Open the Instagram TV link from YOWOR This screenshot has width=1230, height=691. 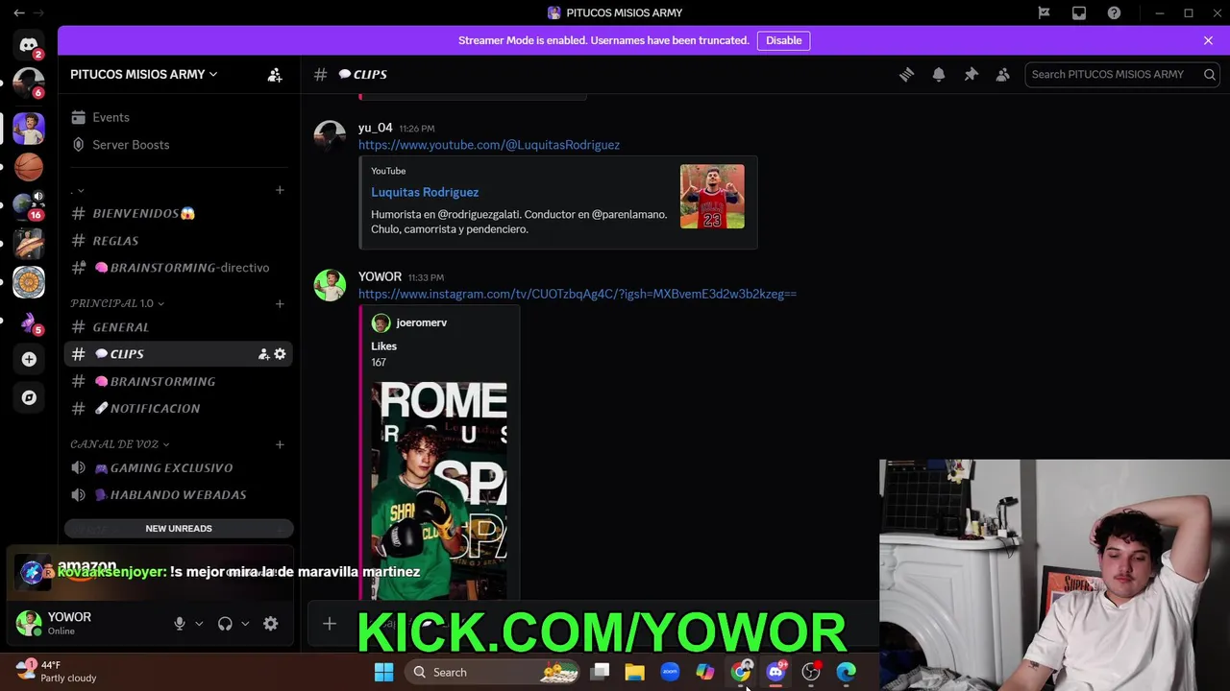coord(578,294)
